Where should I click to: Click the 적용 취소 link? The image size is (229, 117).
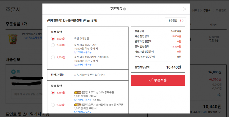coord(96,100)
